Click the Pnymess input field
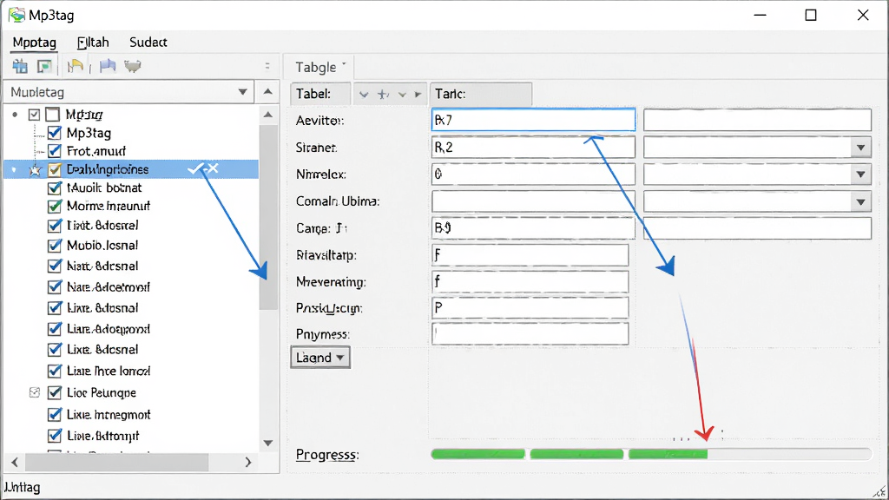Viewport: 889px width, 500px height. tap(530, 334)
